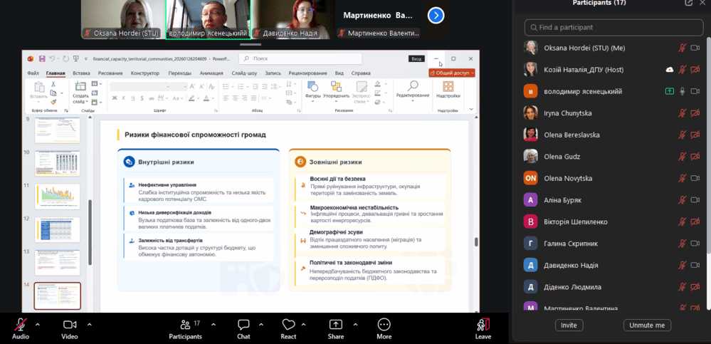
Task: Expand the Video options chevron
Action: (x=90, y=323)
